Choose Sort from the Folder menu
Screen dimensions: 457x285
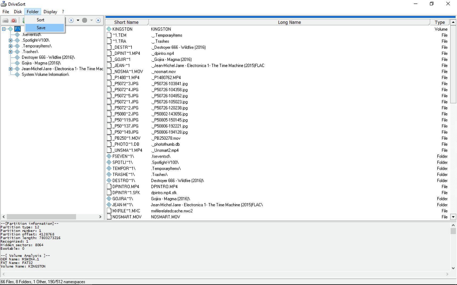(45, 20)
